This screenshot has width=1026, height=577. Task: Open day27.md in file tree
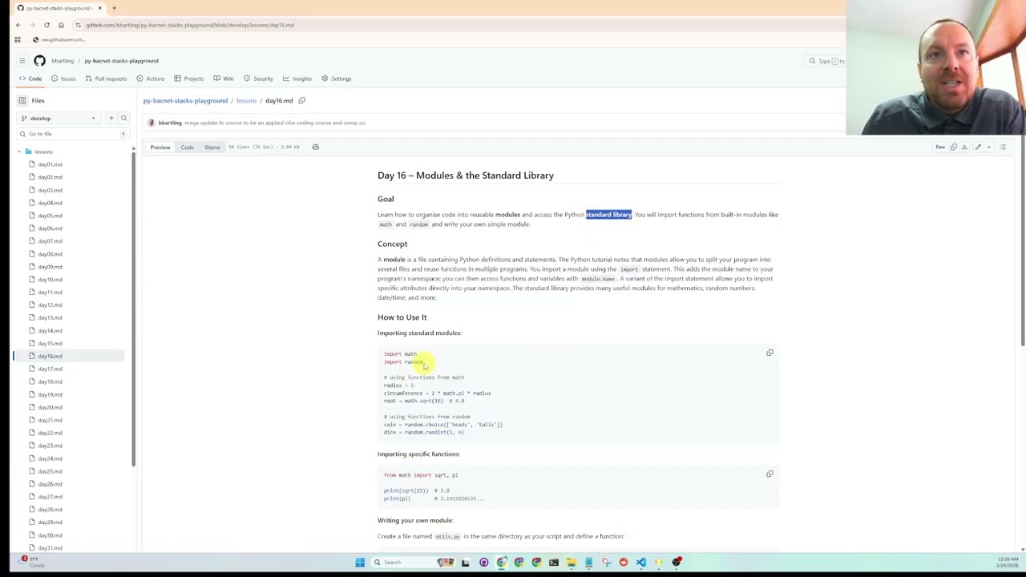click(50, 497)
